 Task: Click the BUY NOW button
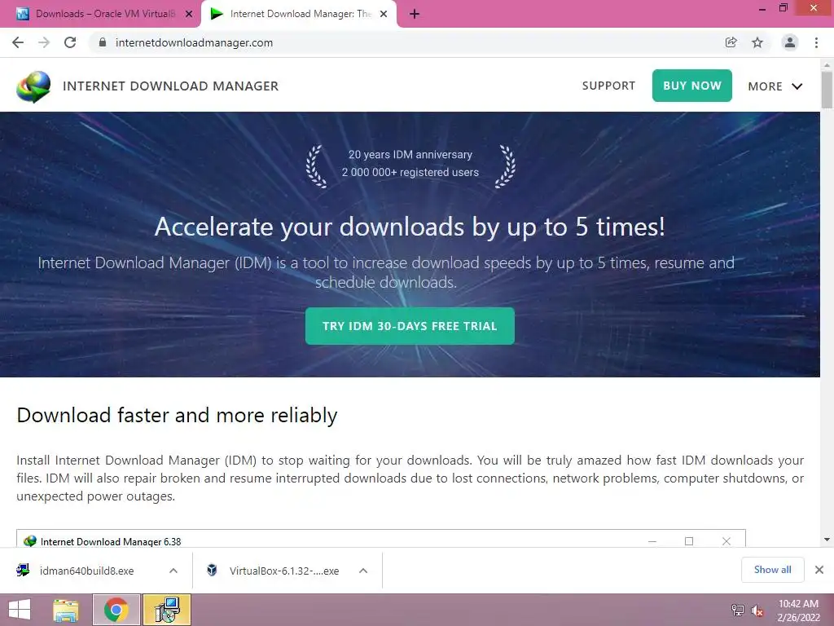click(692, 86)
